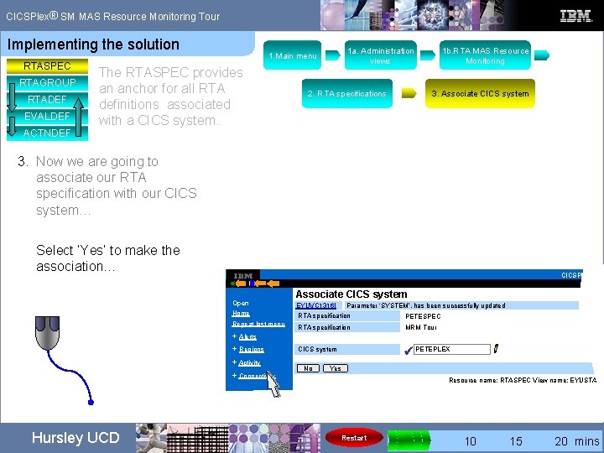Open the Home link in sidebar

tap(241, 313)
